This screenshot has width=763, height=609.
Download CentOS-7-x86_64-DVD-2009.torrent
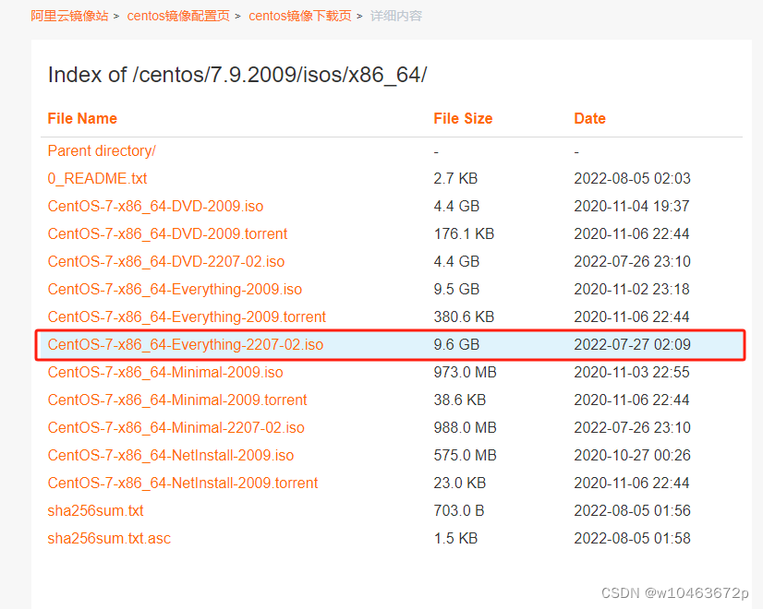click(167, 234)
